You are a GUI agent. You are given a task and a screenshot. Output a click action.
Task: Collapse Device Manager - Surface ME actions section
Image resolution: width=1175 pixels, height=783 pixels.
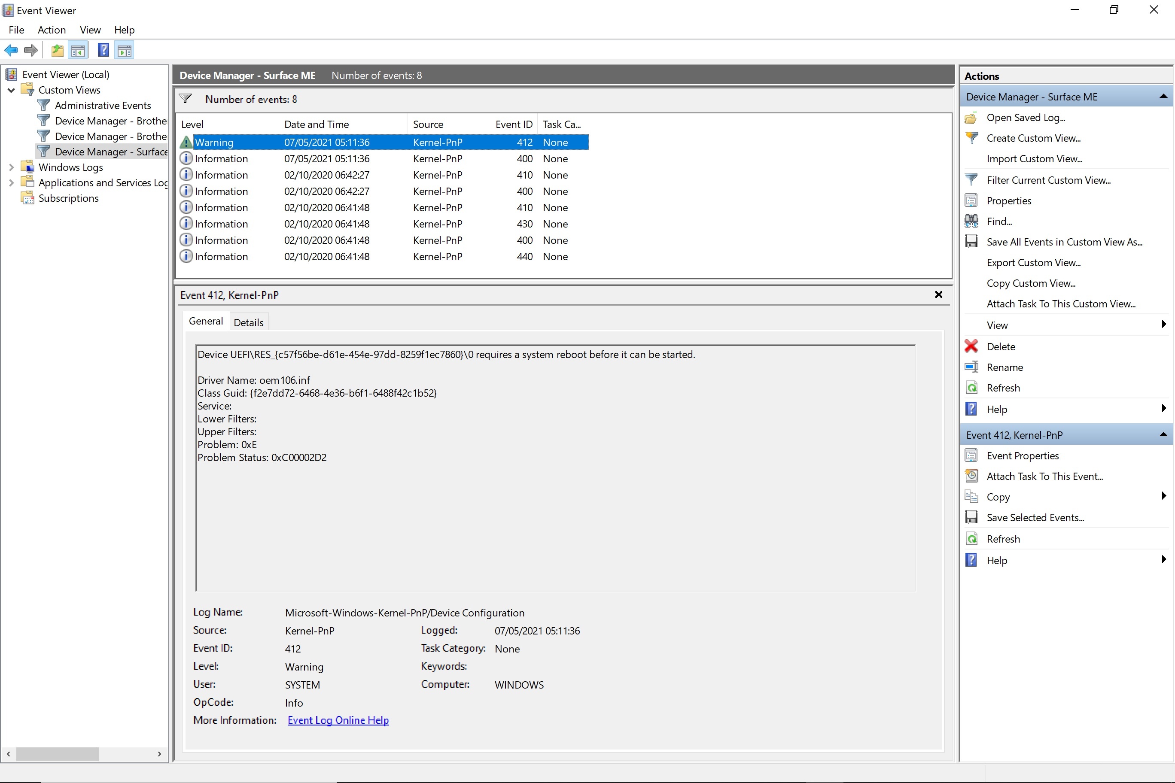[1163, 97]
